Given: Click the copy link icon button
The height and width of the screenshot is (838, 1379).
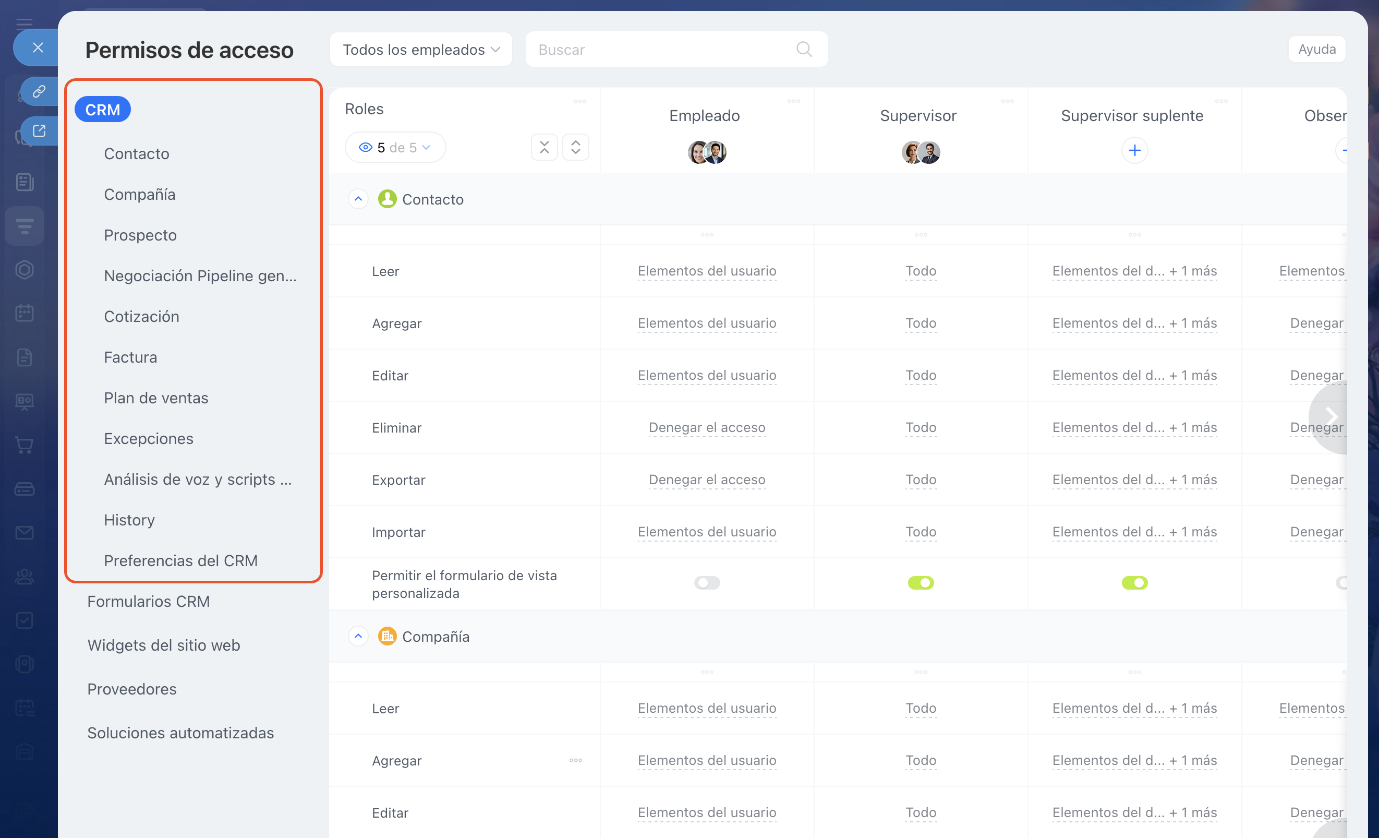Looking at the screenshot, I should click(39, 91).
